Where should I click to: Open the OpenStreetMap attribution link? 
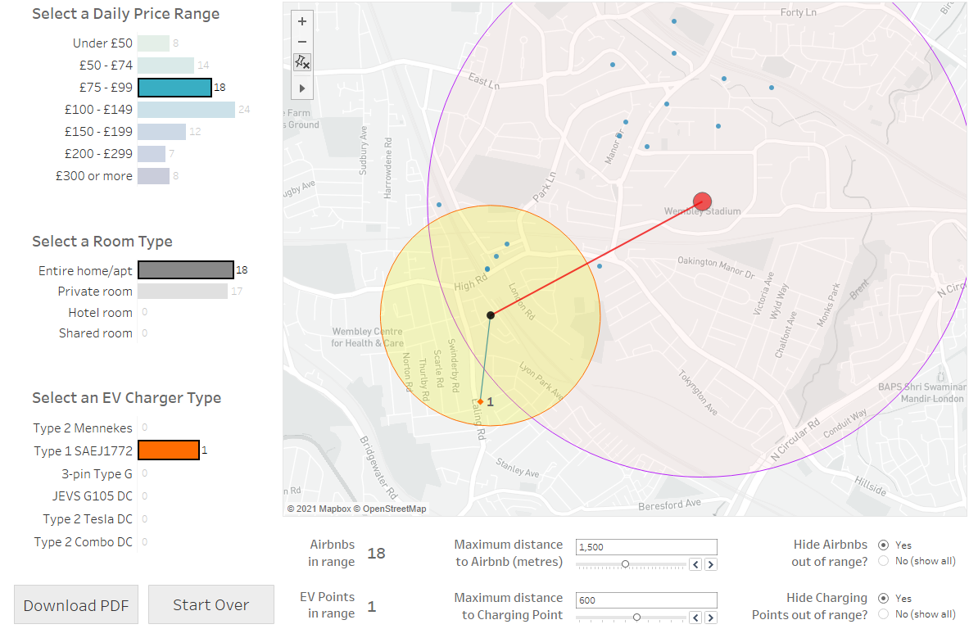pyautogui.click(x=395, y=509)
